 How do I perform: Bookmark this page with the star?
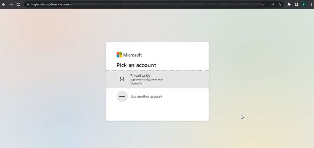tap(280, 4)
